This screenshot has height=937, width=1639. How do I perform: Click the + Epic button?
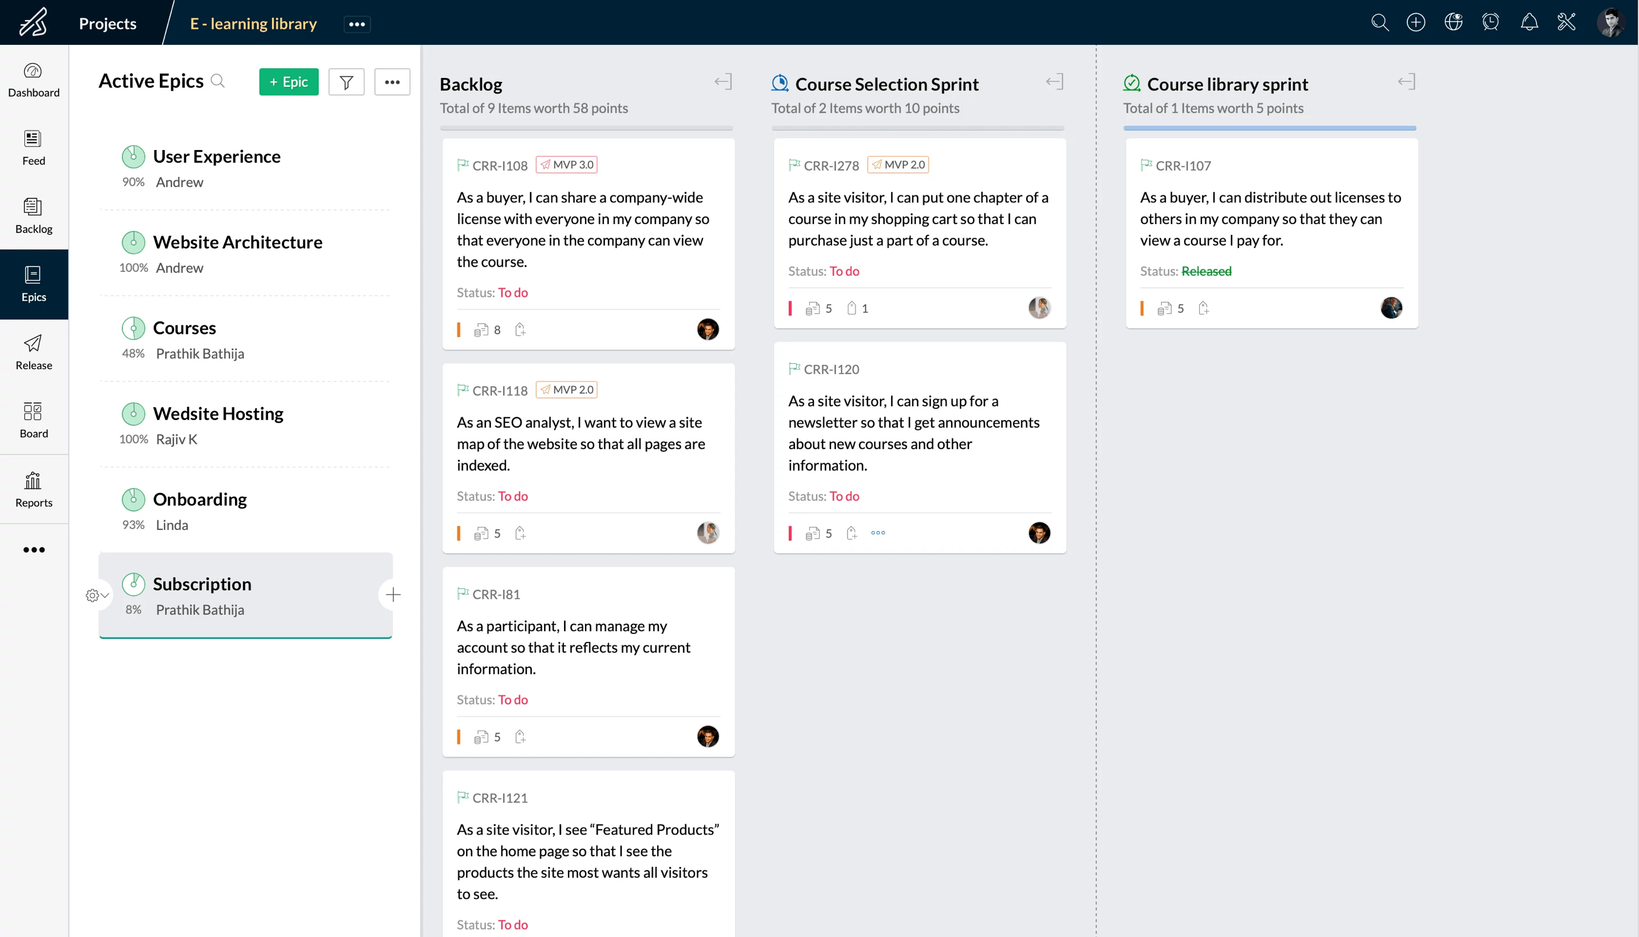(288, 80)
